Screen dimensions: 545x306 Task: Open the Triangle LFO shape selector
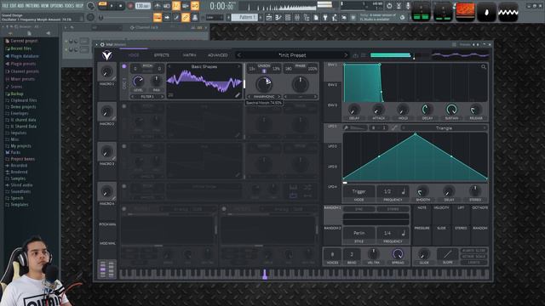pos(444,128)
